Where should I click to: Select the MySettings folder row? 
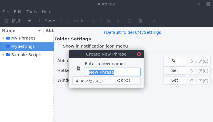point(27,46)
